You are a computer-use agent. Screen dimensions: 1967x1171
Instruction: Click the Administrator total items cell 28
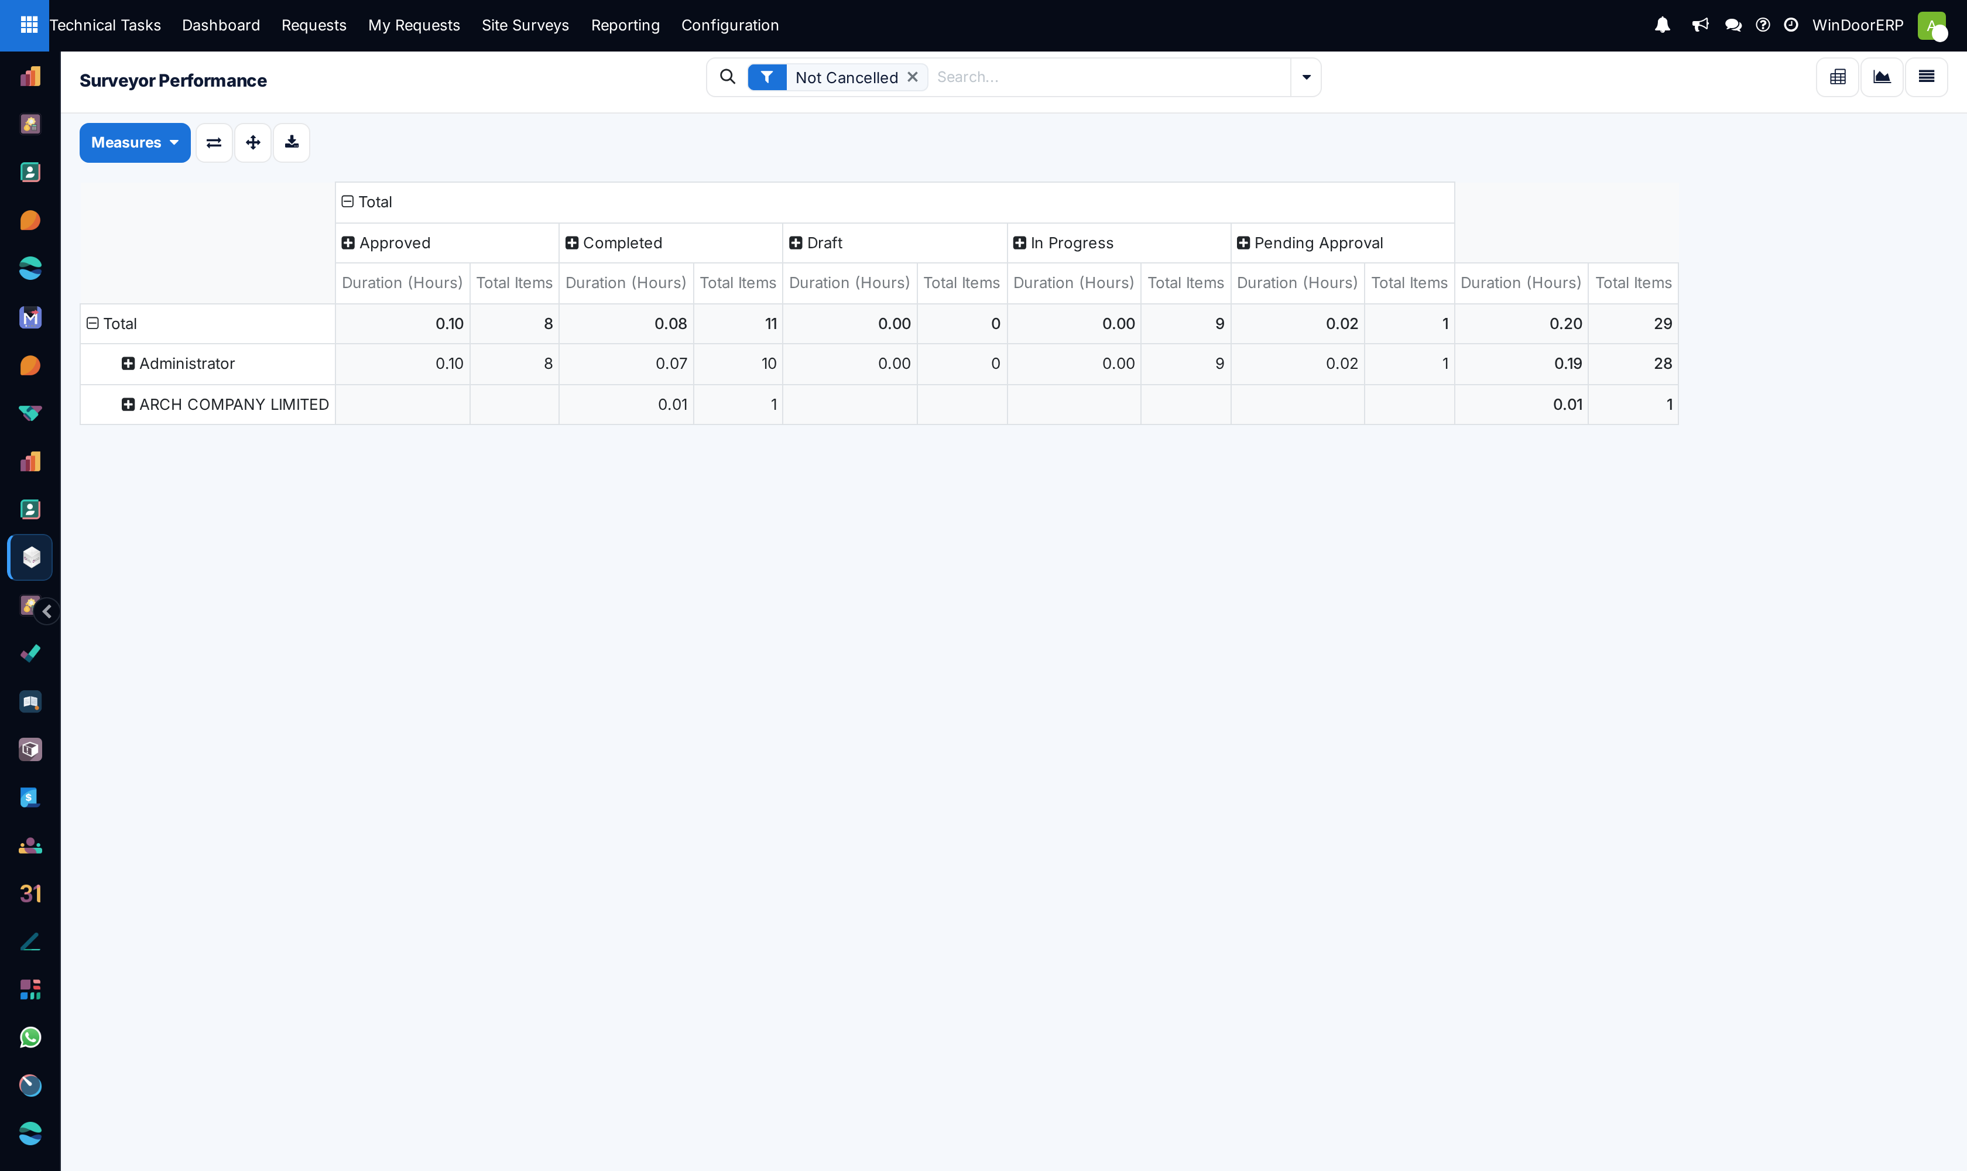(x=1633, y=364)
